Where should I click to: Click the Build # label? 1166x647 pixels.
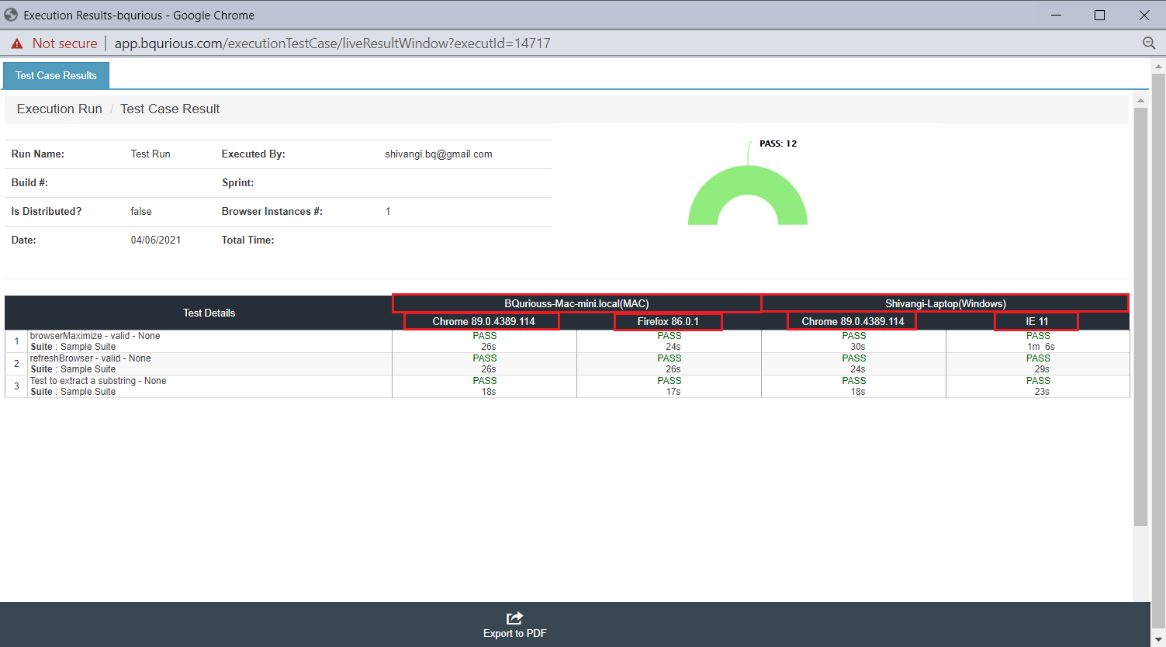[29, 182]
